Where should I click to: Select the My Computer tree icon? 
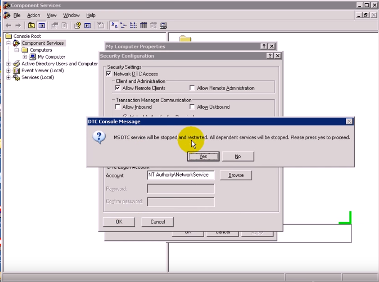[x=33, y=57]
